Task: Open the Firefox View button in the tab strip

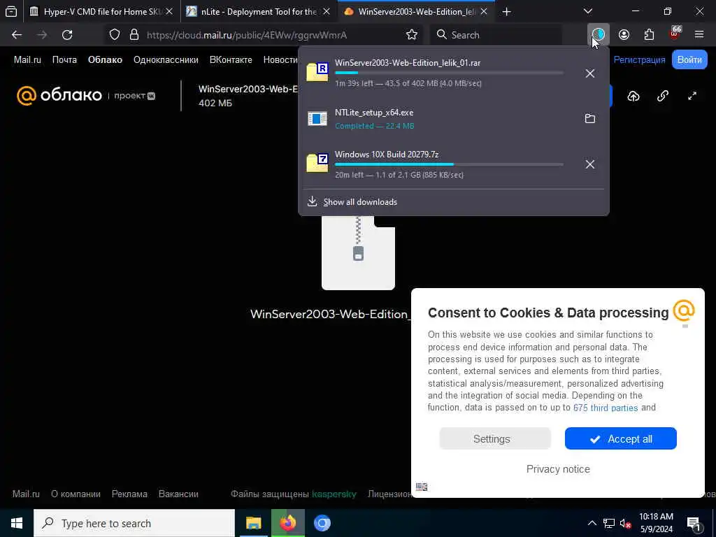Action: [x=11, y=11]
